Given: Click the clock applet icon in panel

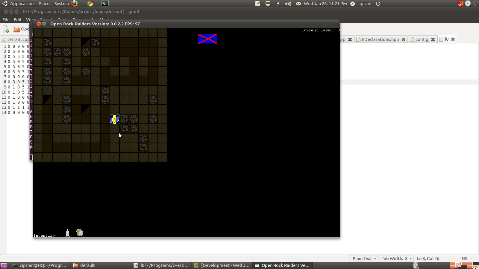Looking at the screenshot, I should [x=468, y=4].
